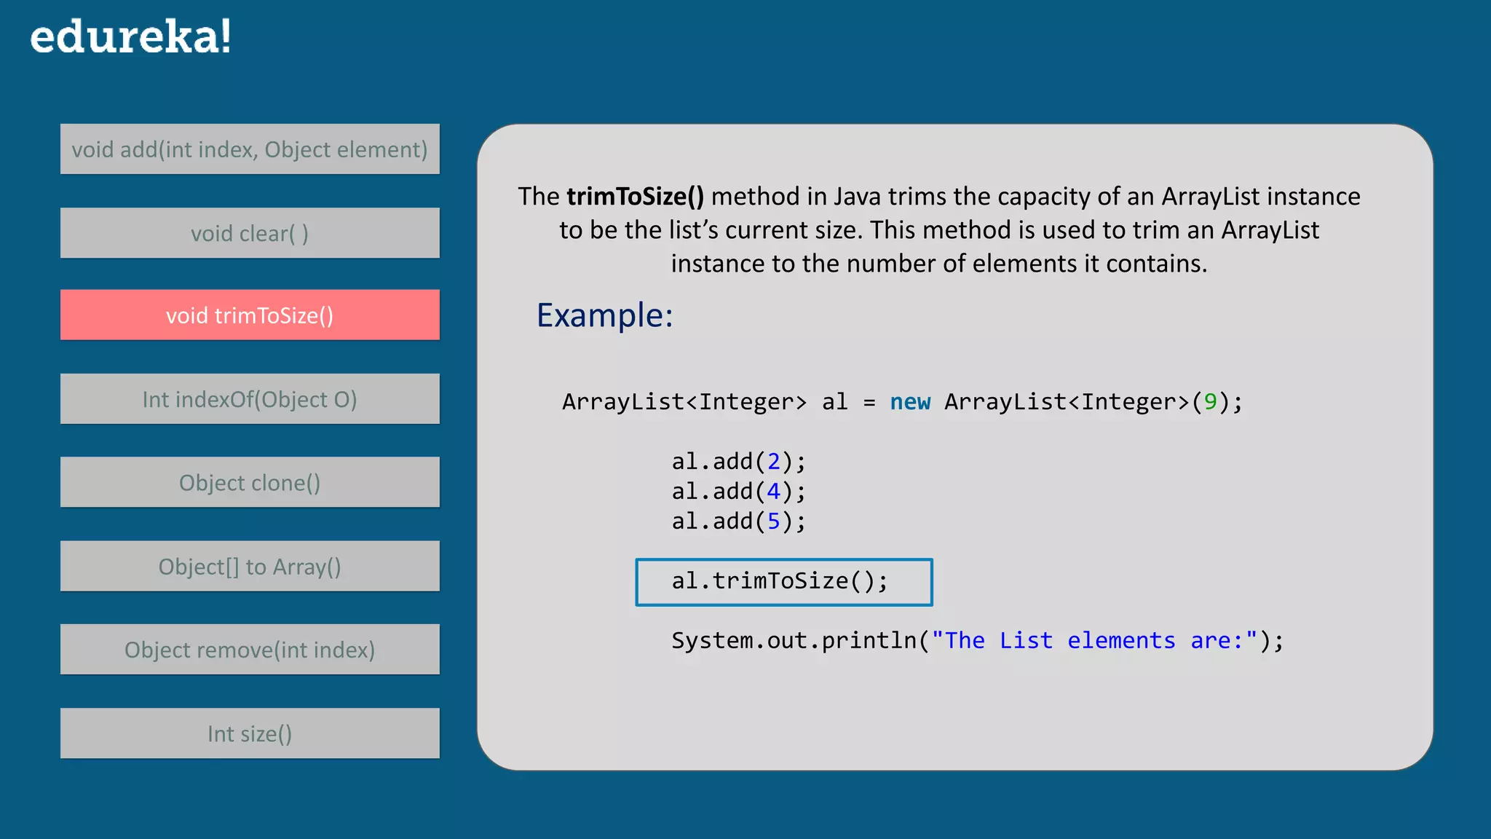Click the 'Int size()' method button

coord(250,733)
